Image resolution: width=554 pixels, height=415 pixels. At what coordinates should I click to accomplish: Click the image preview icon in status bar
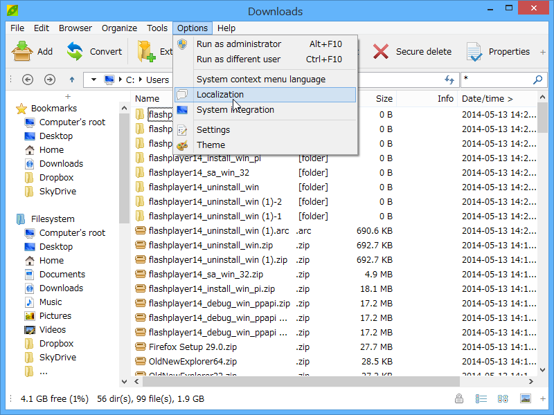(526, 399)
